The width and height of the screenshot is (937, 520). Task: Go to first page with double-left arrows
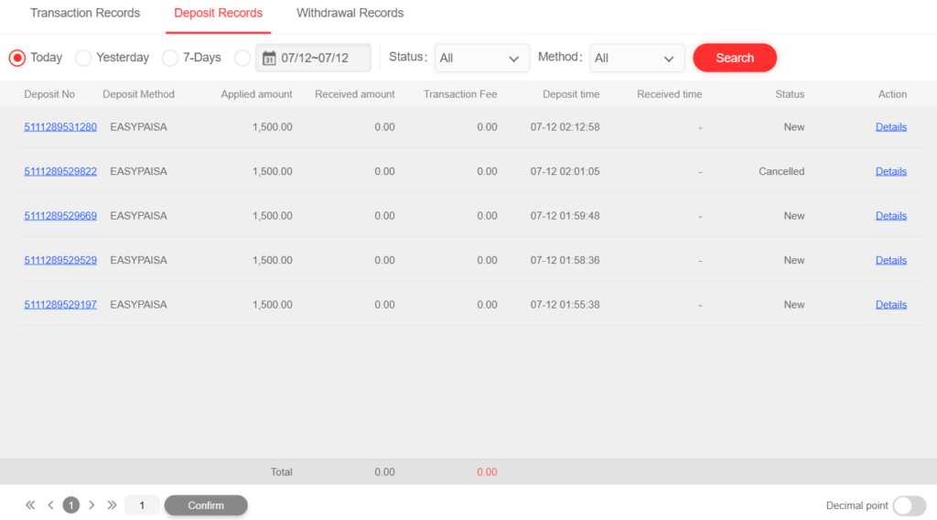(30, 505)
